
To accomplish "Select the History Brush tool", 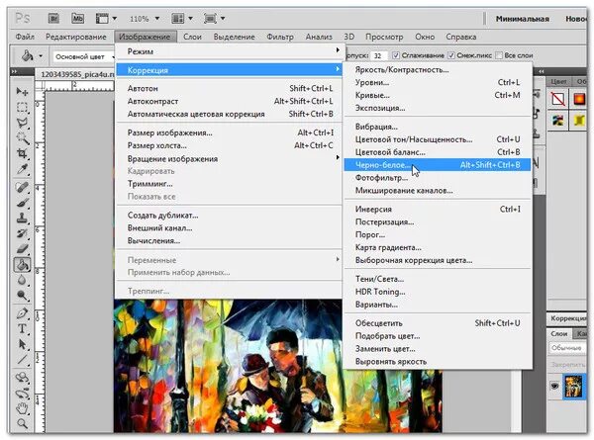I will pos(22,233).
